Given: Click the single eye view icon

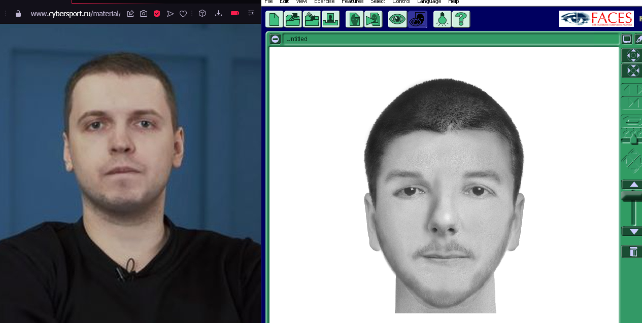Looking at the screenshot, I should [x=397, y=19].
